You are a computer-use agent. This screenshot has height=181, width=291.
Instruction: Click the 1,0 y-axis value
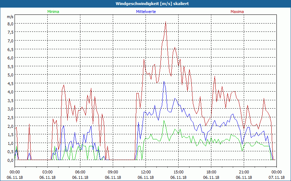pyautogui.click(x=11, y=143)
